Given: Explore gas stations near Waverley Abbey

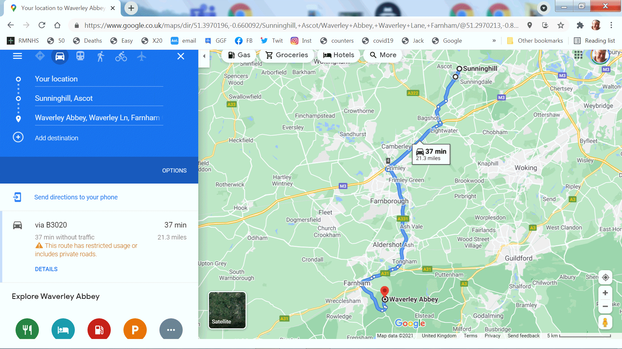Looking at the screenshot, I should tap(99, 329).
